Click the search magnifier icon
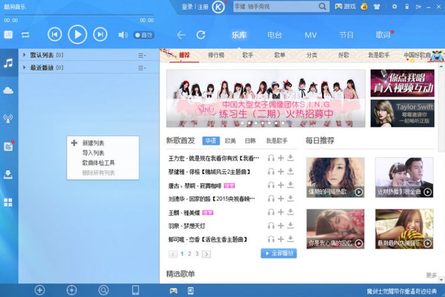445x297 pixels. (323, 6)
